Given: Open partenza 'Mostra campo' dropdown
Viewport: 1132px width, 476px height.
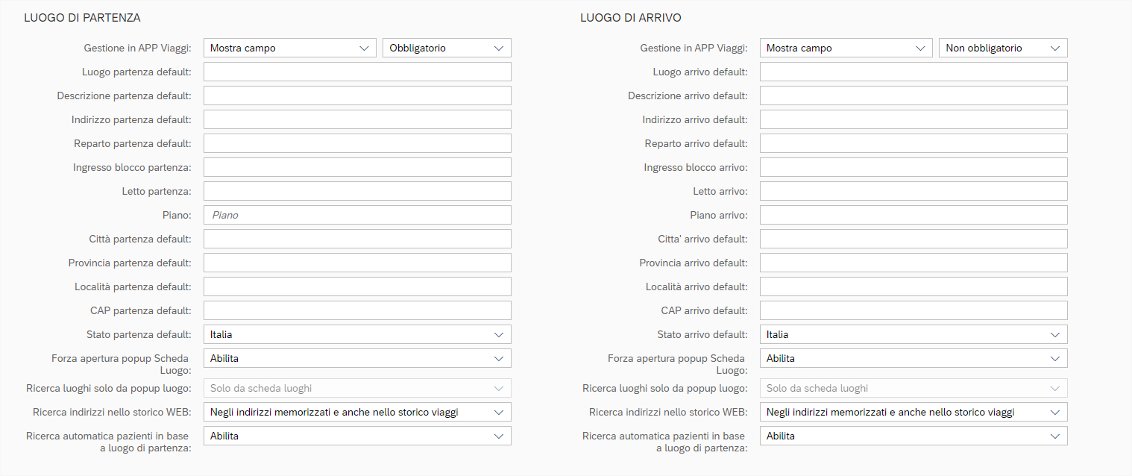Looking at the screenshot, I should 289,48.
